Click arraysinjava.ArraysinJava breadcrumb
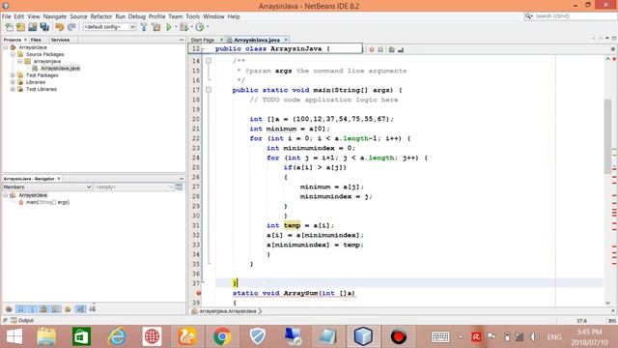This screenshot has height=348, width=618. tap(228, 311)
